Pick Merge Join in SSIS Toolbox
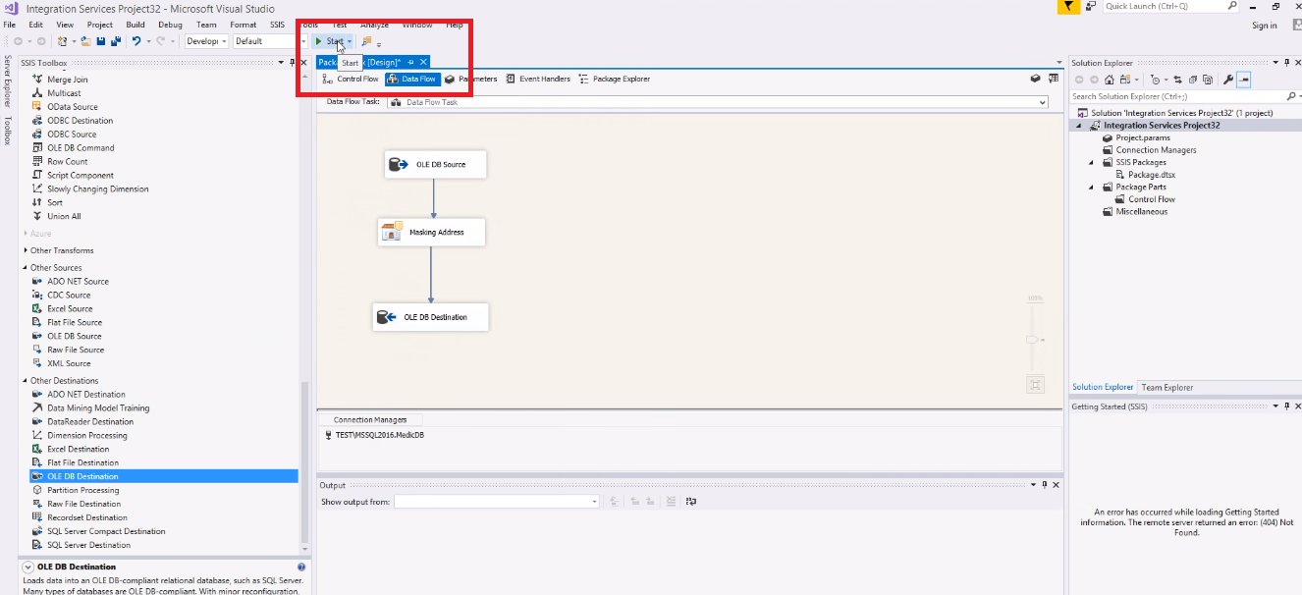The image size is (1302, 595). point(68,80)
